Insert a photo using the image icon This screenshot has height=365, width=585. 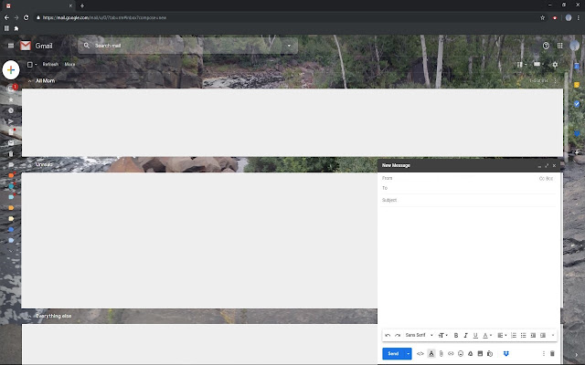(x=480, y=354)
